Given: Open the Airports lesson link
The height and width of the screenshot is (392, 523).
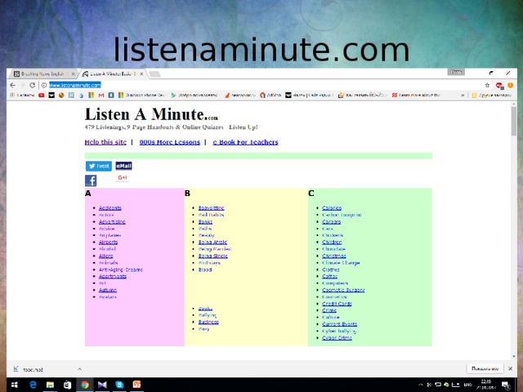Looking at the screenshot, I should coord(109,243).
